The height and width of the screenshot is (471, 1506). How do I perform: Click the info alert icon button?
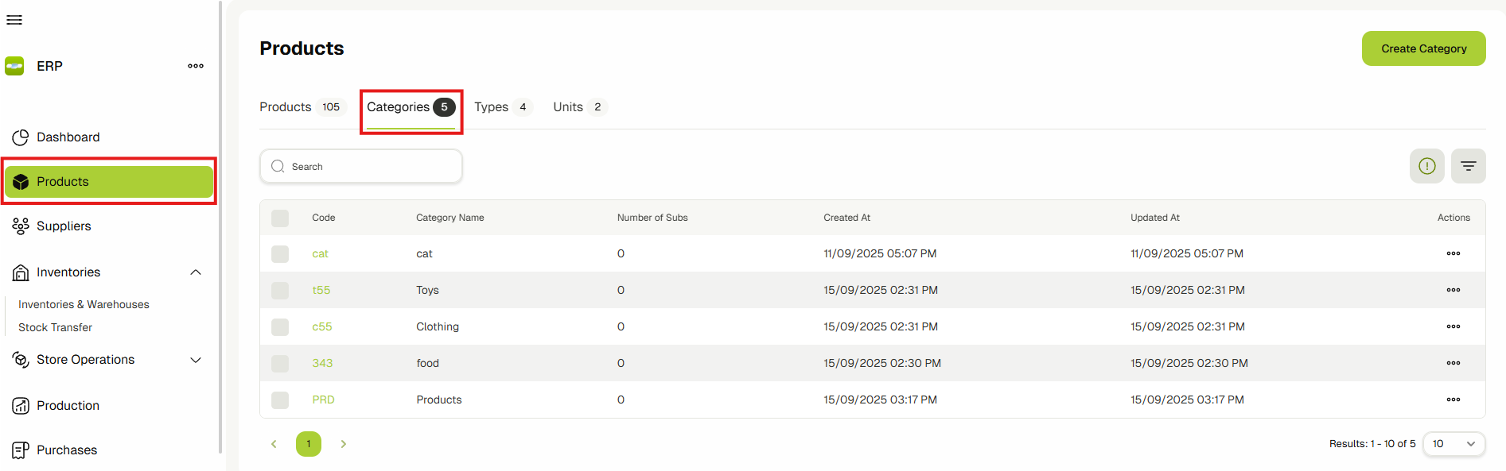point(1426,166)
